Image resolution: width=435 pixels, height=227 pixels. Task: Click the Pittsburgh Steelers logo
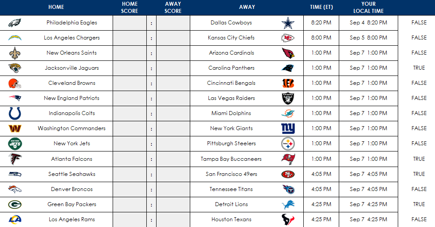pos(288,143)
